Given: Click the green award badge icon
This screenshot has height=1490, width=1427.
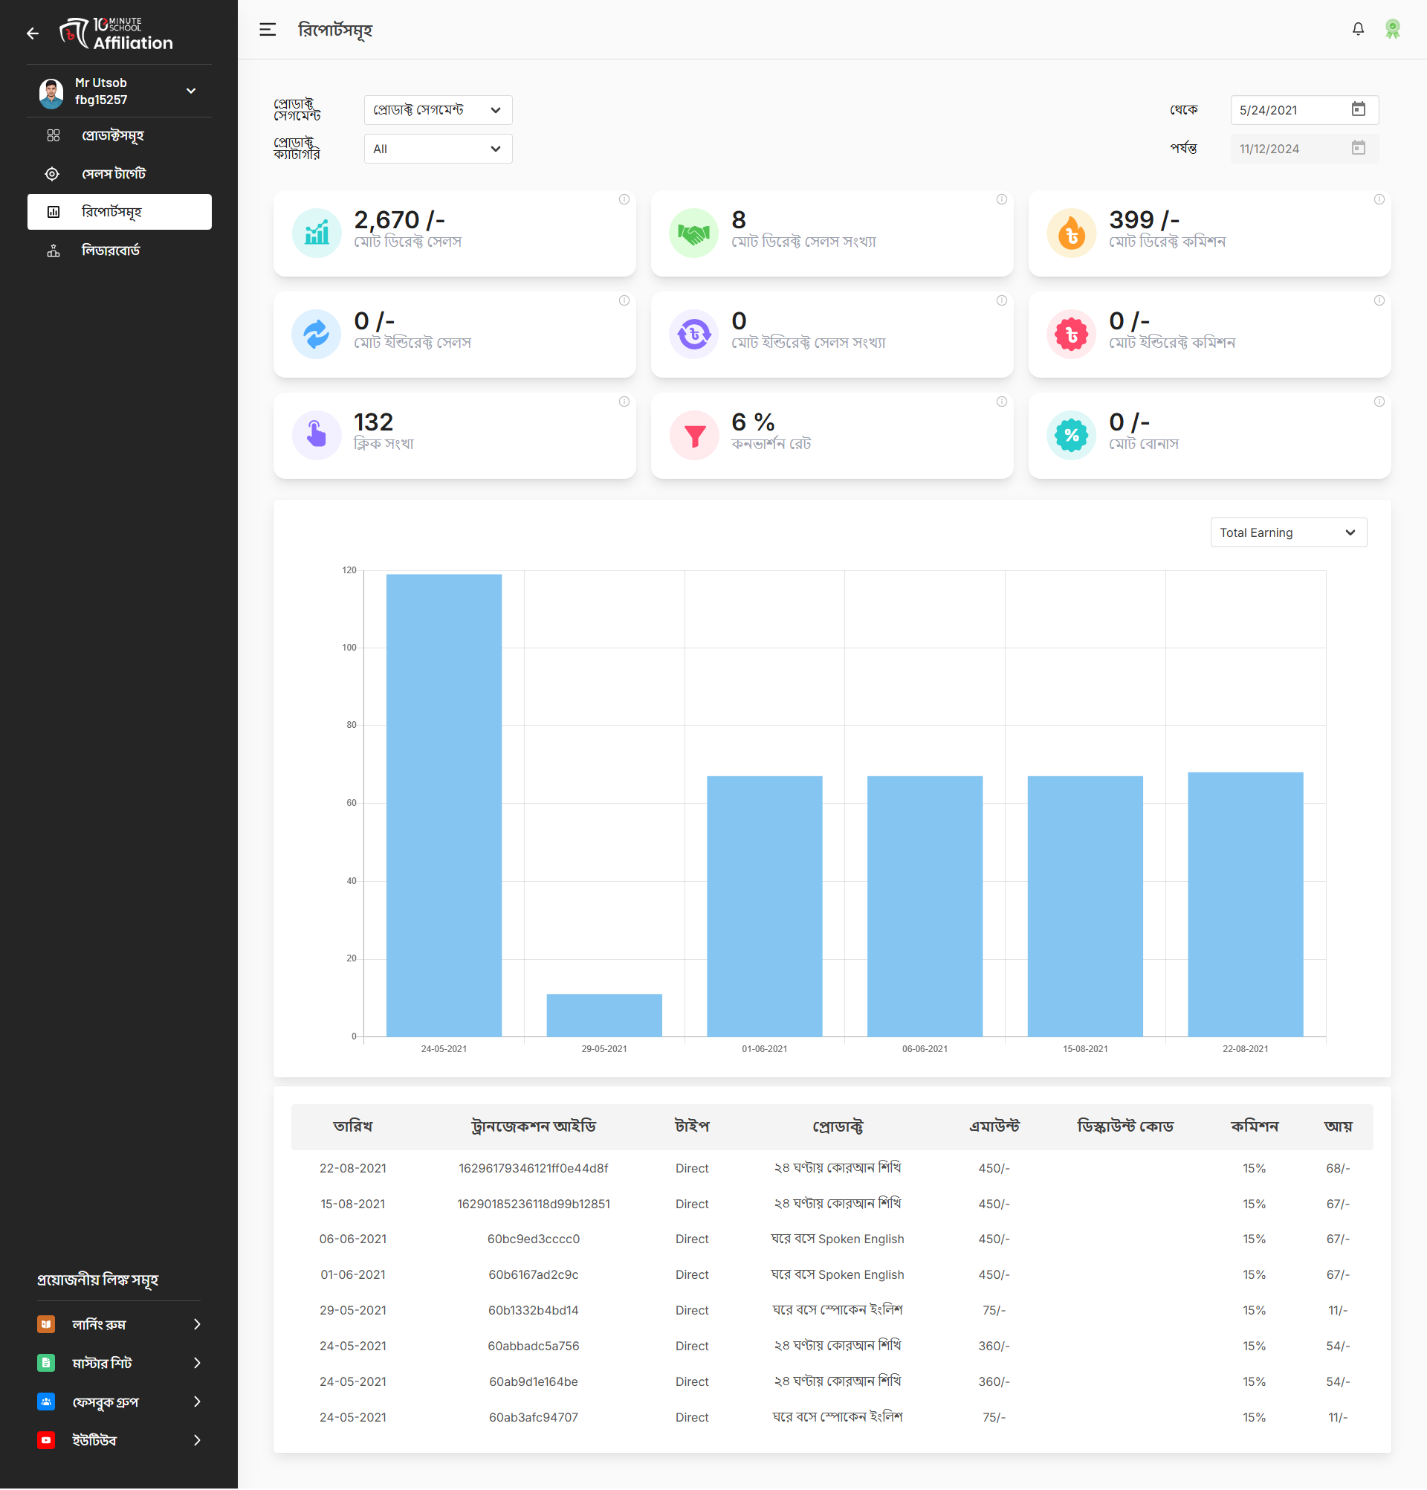Looking at the screenshot, I should click(x=1392, y=29).
